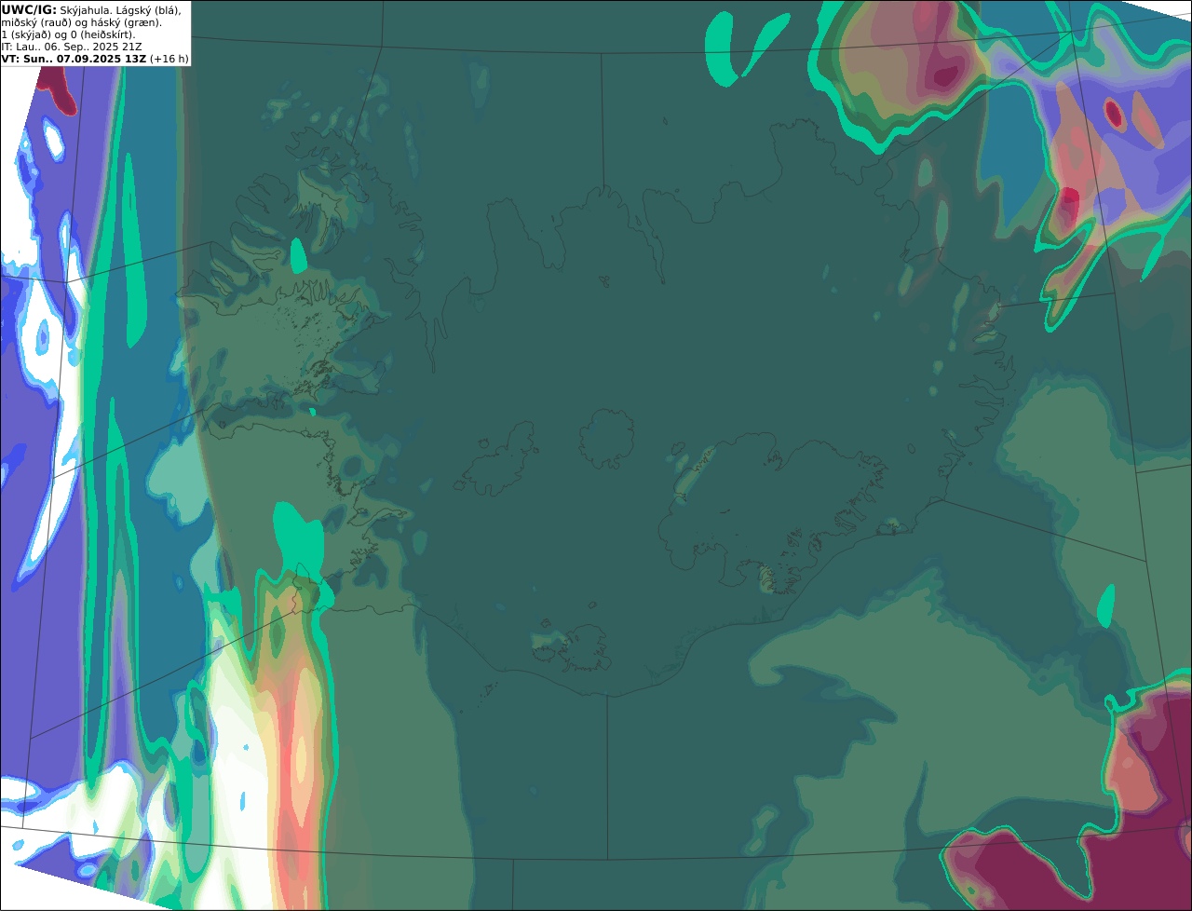1192x911 pixels.
Task: Click the "0 (heiðskírt)." legend text
Action: pyautogui.click(x=103, y=35)
